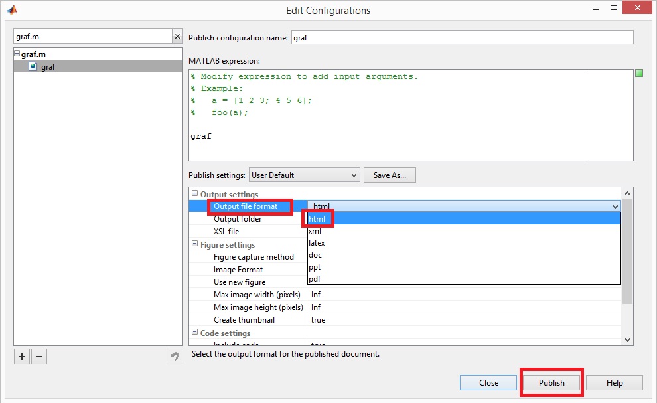Choose latex from the format list
The image size is (657, 403).
tap(464, 243)
